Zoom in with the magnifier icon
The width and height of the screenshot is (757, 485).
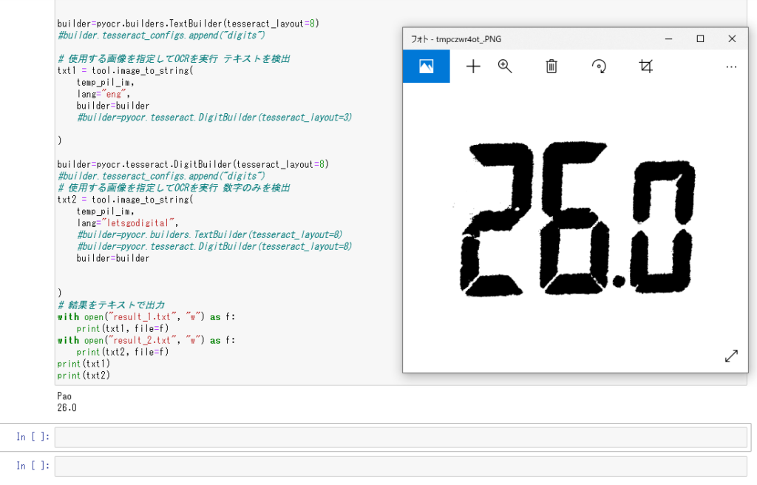click(504, 67)
